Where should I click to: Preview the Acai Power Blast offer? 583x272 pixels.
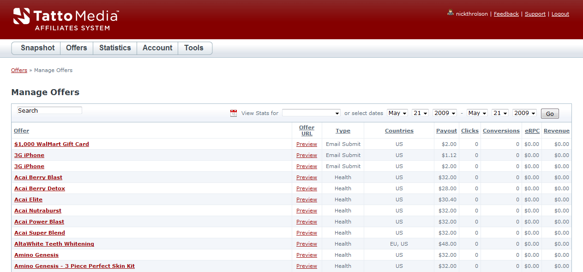coord(307,222)
